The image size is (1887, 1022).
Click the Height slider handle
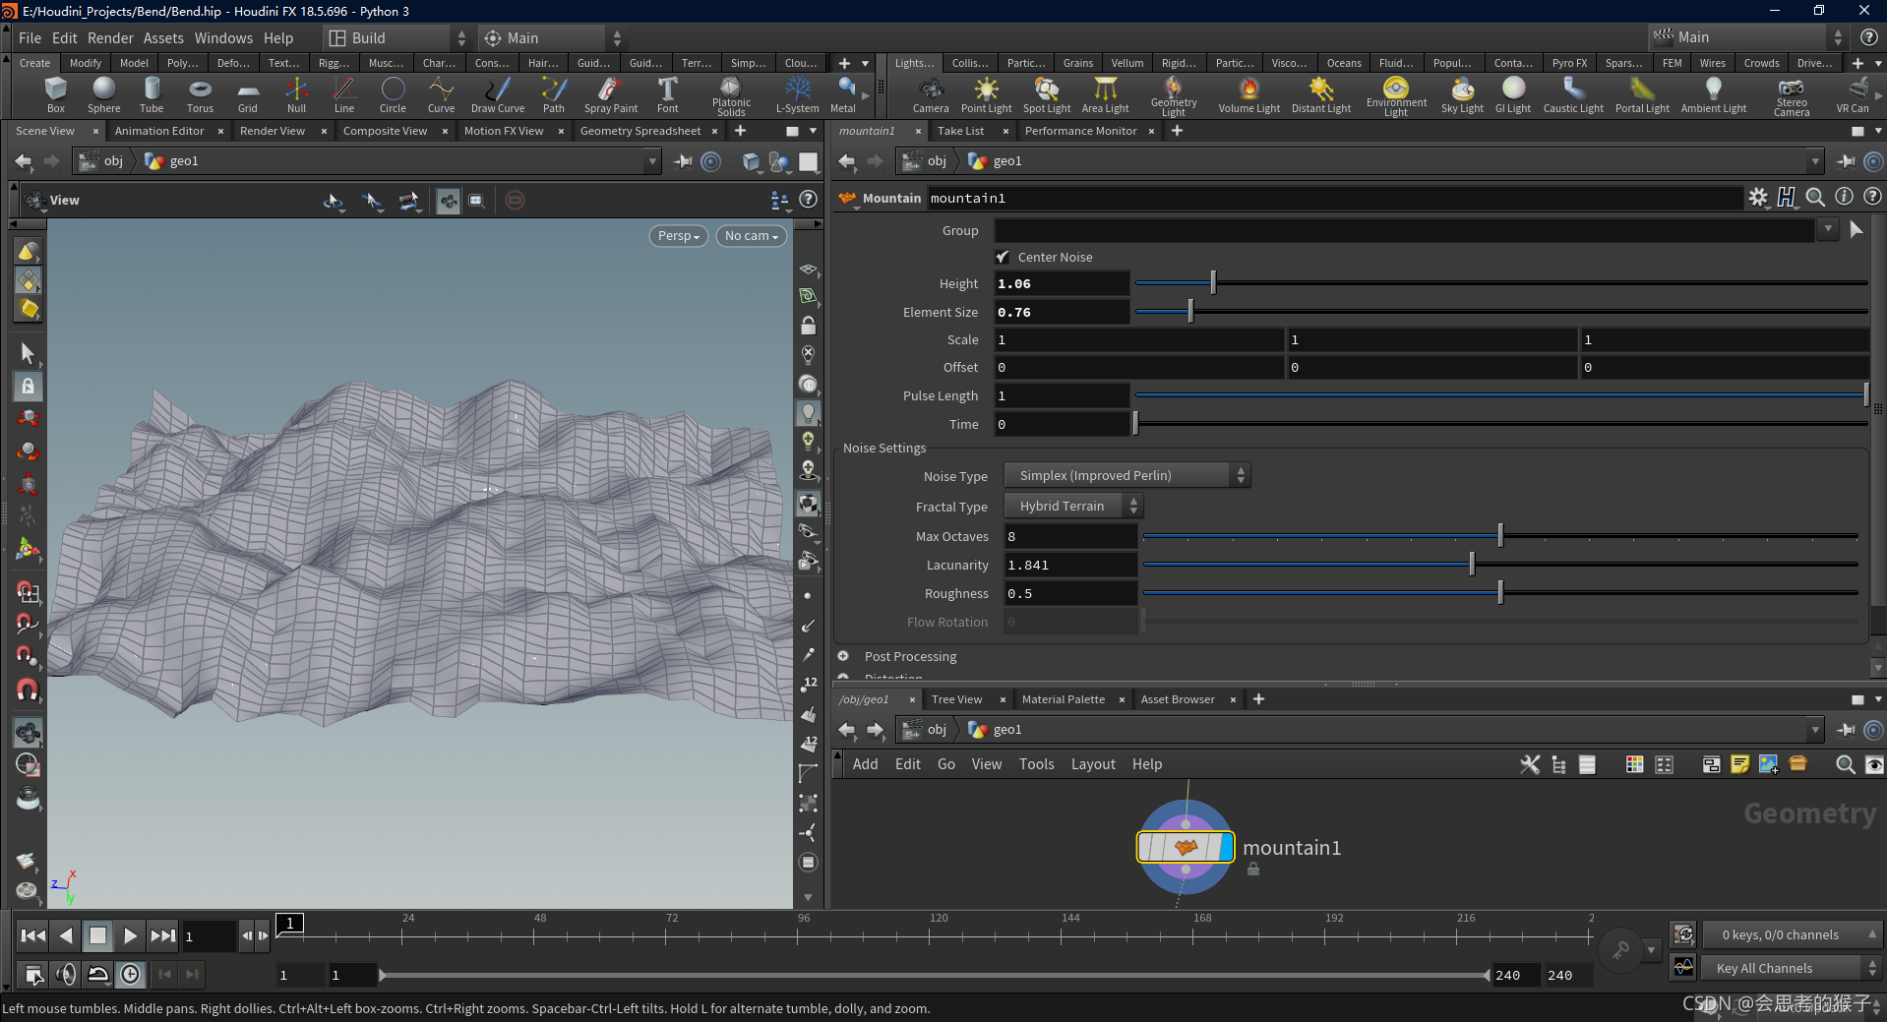click(x=1213, y=283)
